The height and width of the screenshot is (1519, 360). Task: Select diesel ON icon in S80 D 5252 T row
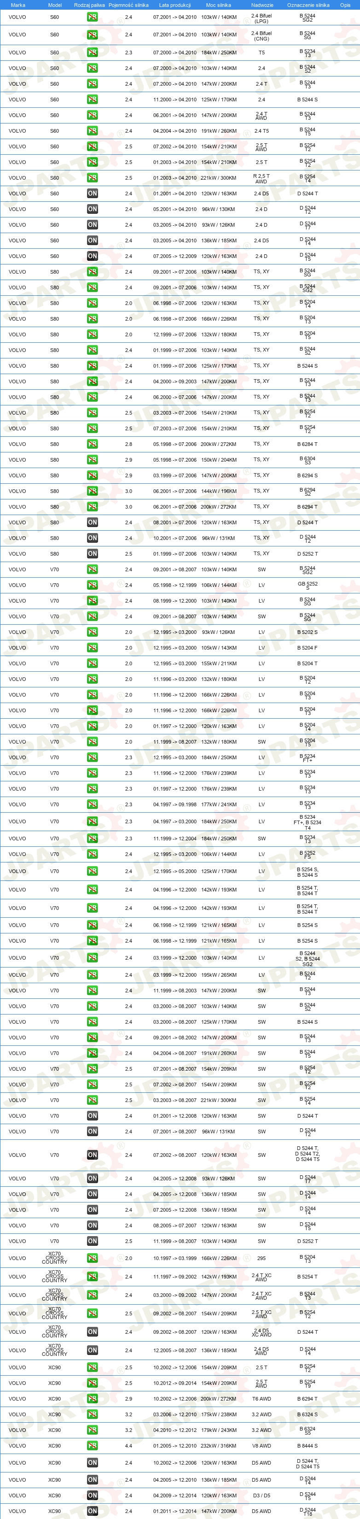coord(93,554)
